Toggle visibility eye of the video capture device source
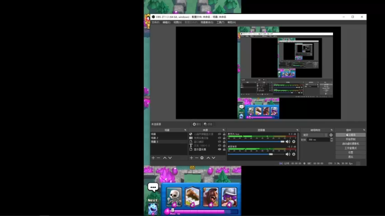 219,138
